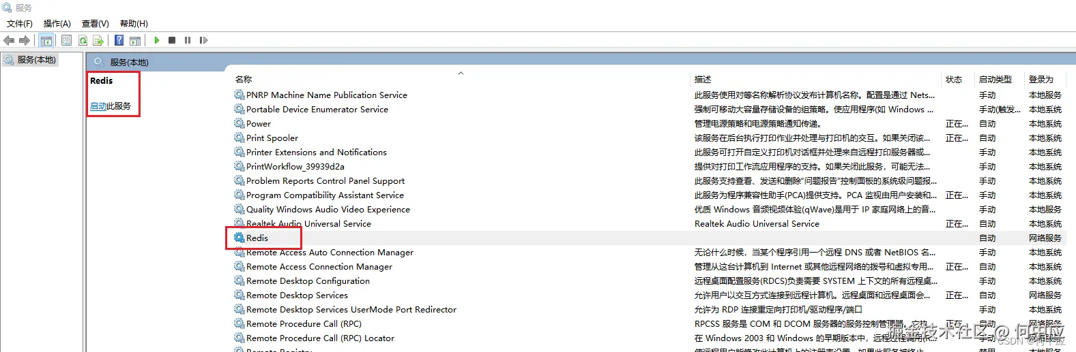Select Remote Procedure Call (RPC) Locator service name
This screenshot has width=1076, height=352.
[x=320, y=338]
